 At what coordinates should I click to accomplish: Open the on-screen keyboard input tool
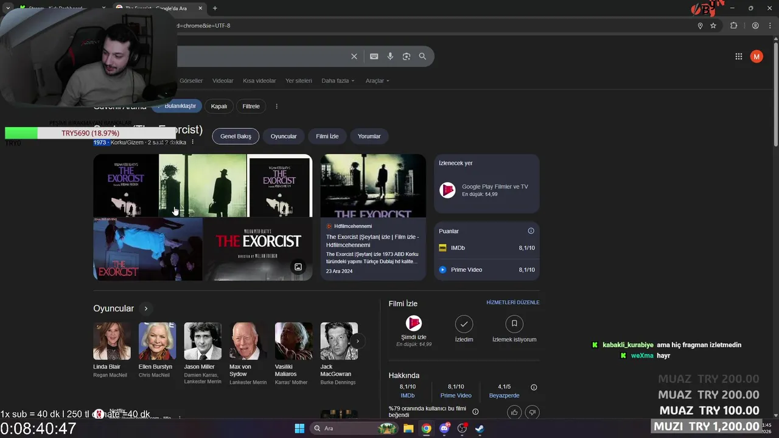point(374,57)
